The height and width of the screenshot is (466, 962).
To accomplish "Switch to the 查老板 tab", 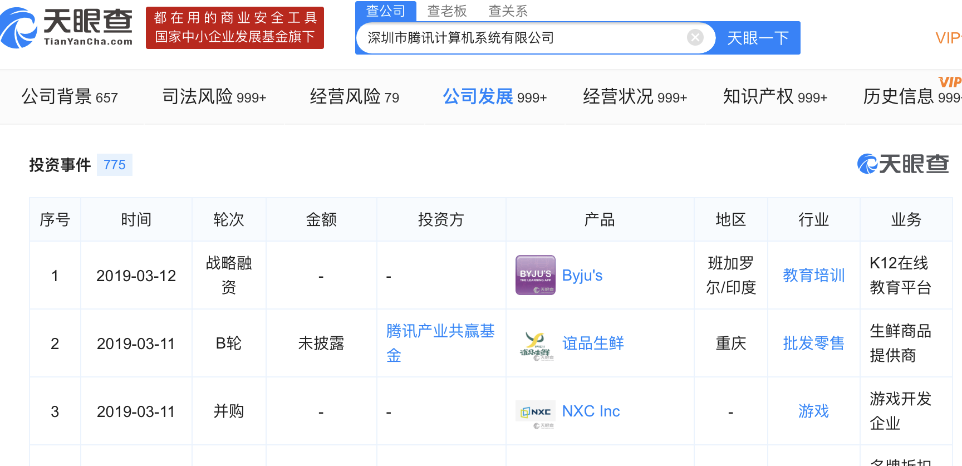I will click(447, 11).
